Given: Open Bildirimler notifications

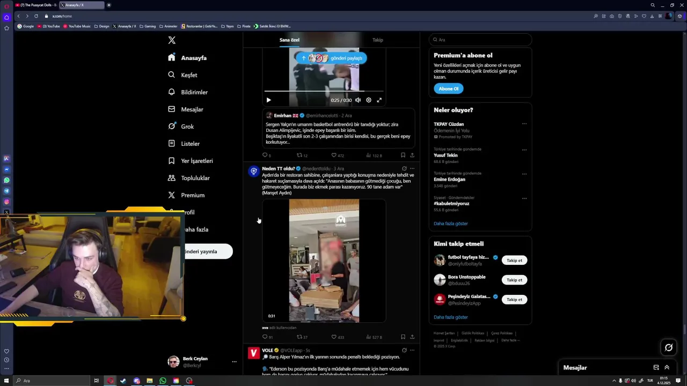Looking at the screenshot, I should point(188,92).
